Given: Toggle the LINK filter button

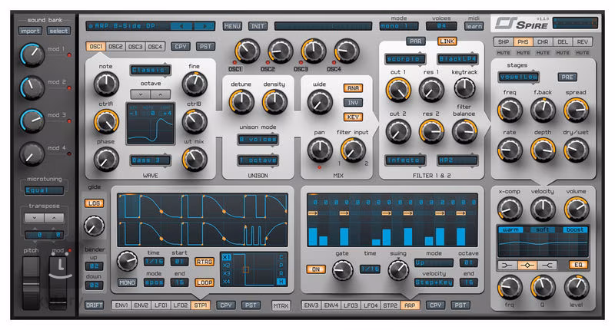Looking at the screenshot, I should click(x=447, y=41).
